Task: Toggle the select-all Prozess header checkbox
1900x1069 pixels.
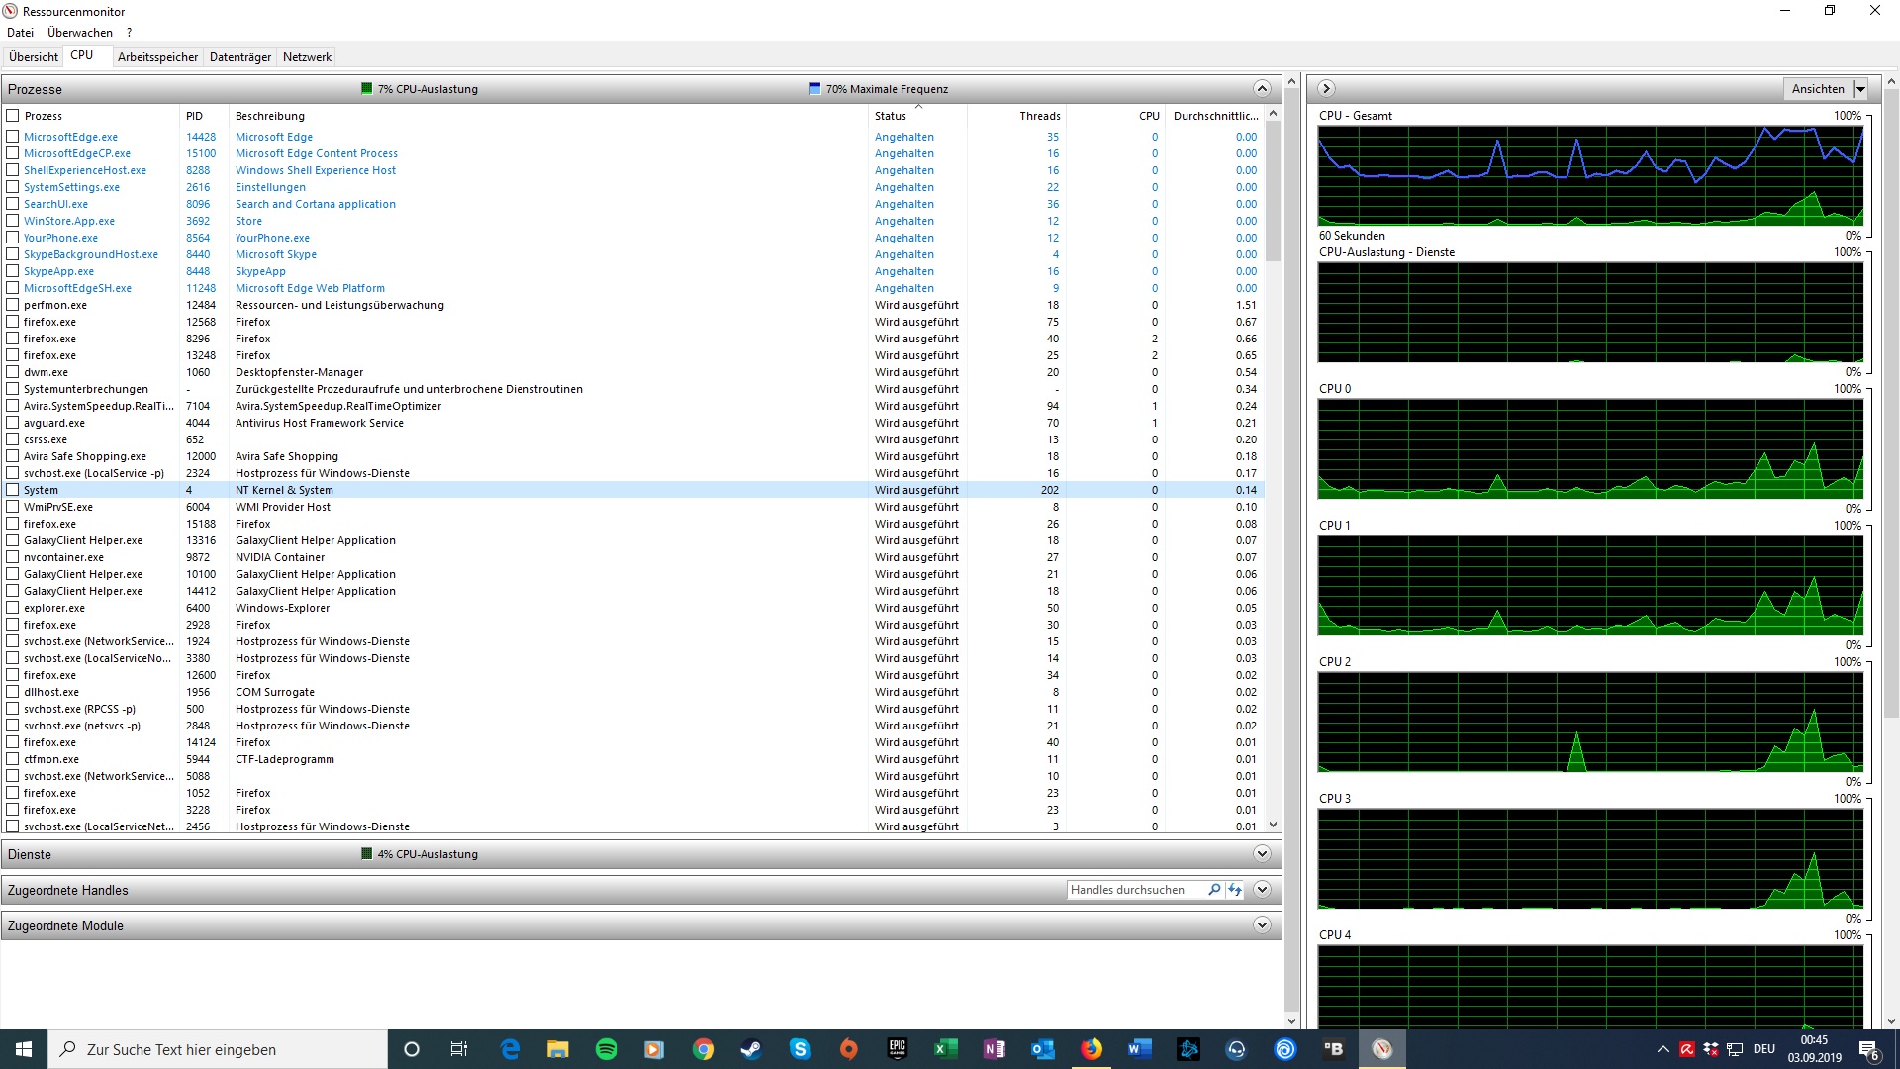Action: pyautogui.click(x=13, y=116)
